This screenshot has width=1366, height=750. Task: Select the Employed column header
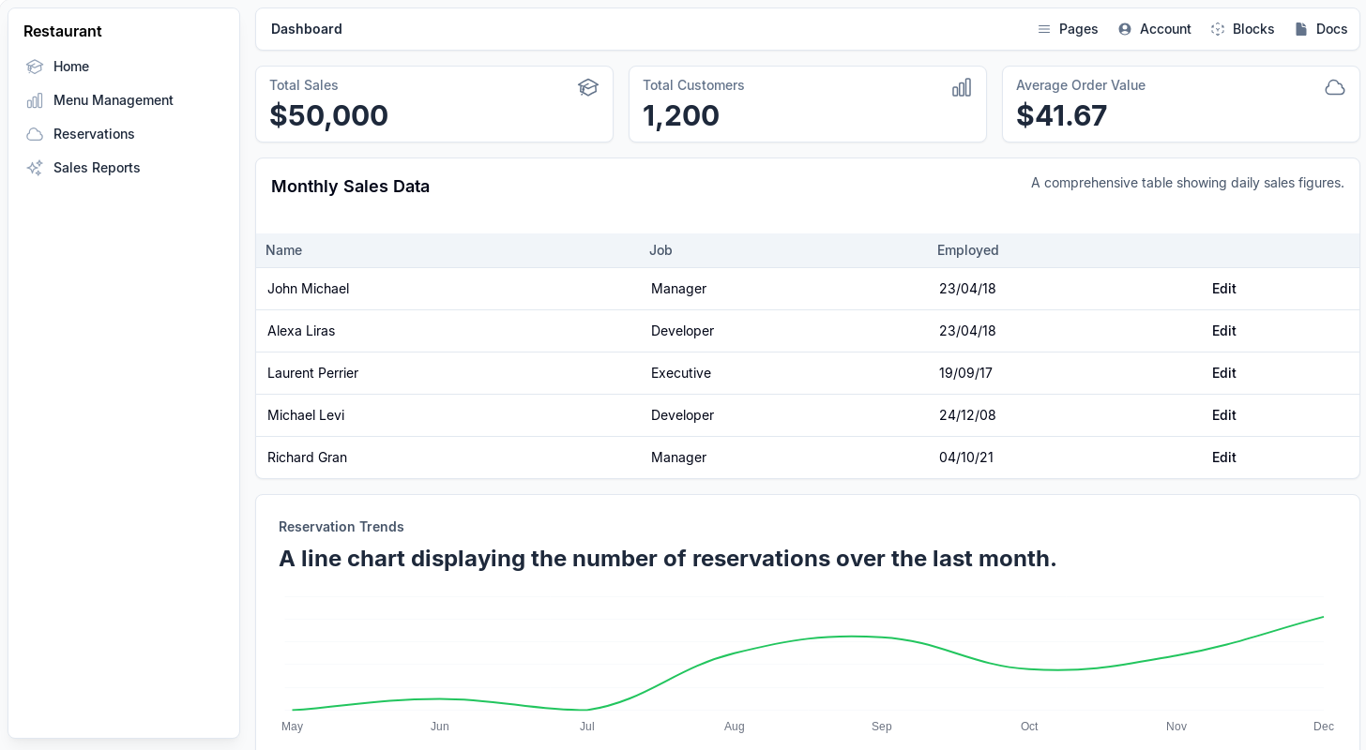[x=967, y=250]
